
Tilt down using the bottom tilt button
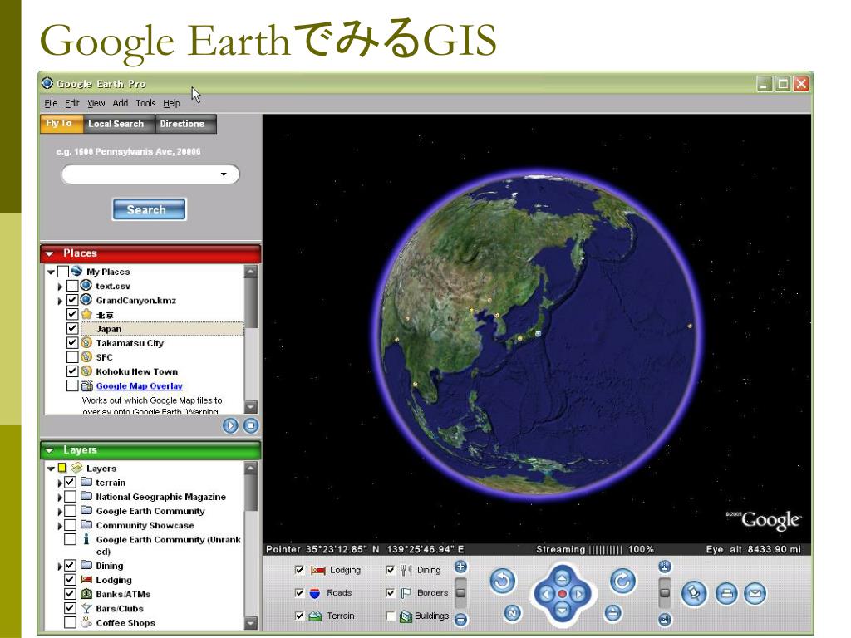(665, 619)
